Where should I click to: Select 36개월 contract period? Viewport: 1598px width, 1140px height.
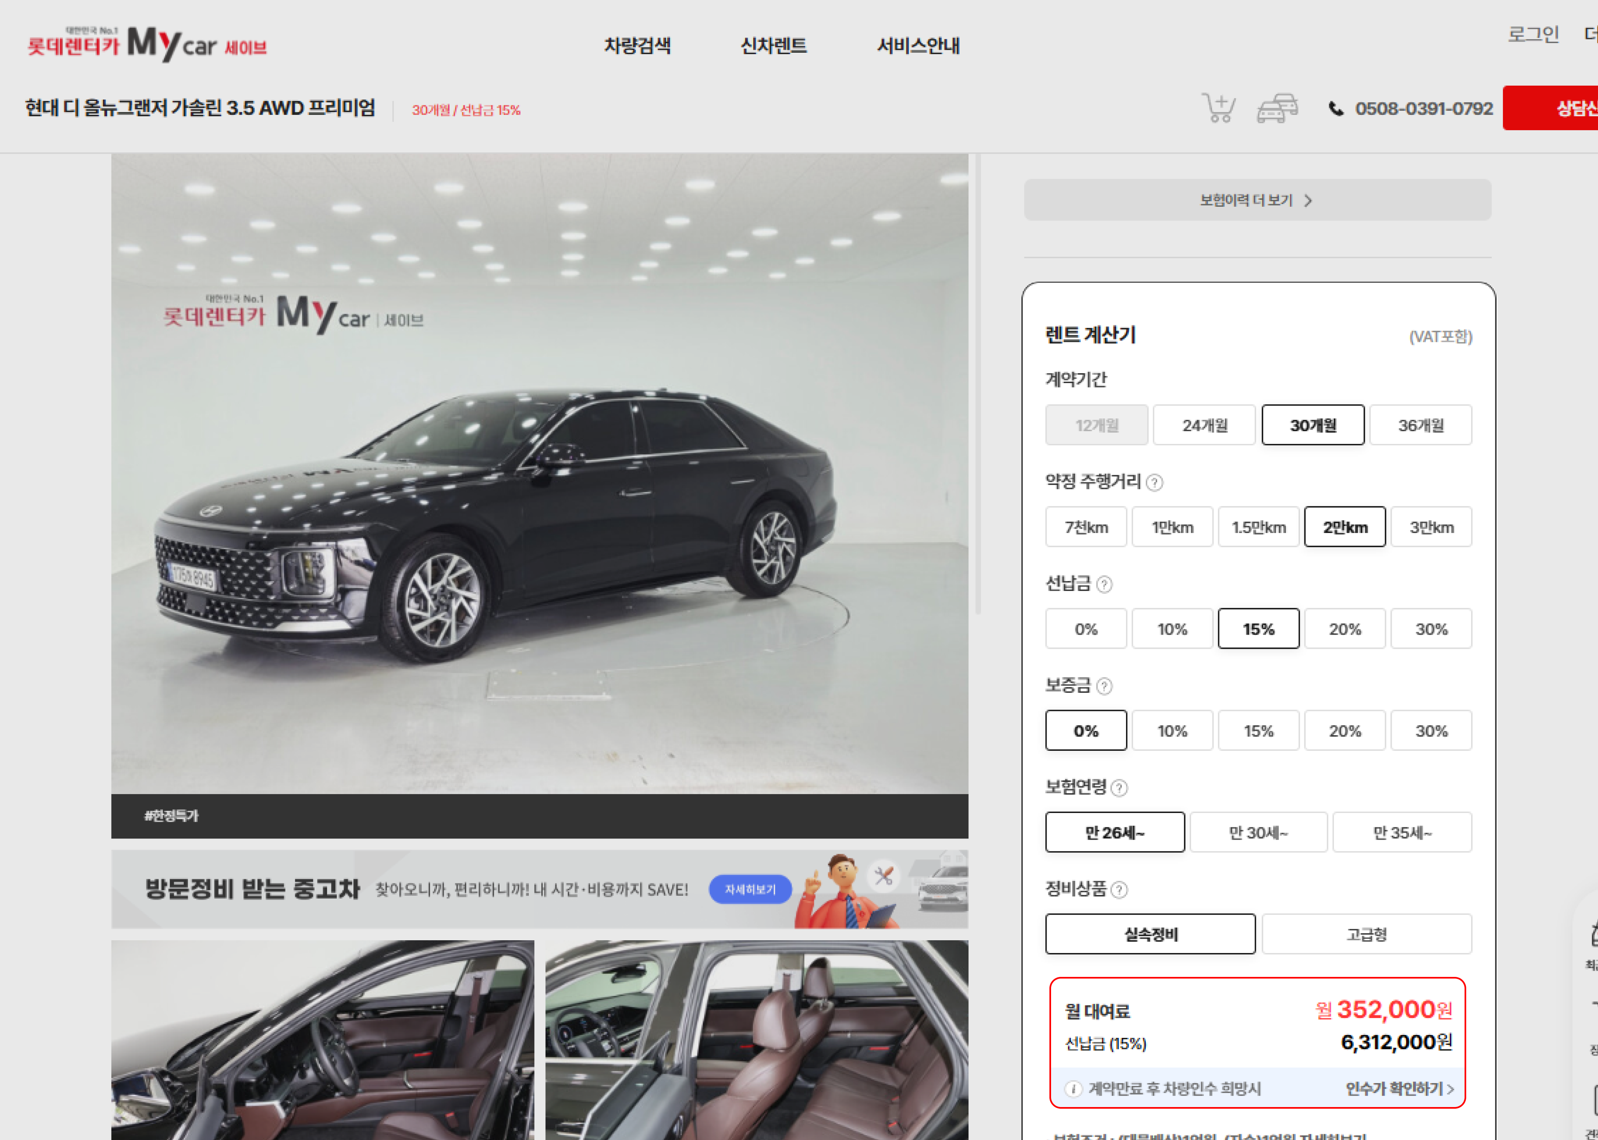(x=1420, y=425)
